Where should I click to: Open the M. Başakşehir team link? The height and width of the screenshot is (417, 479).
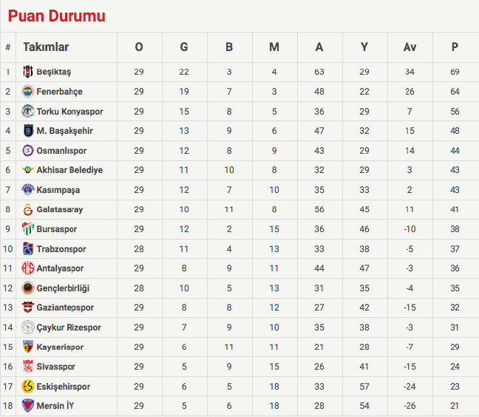click(x=65, y=131)
